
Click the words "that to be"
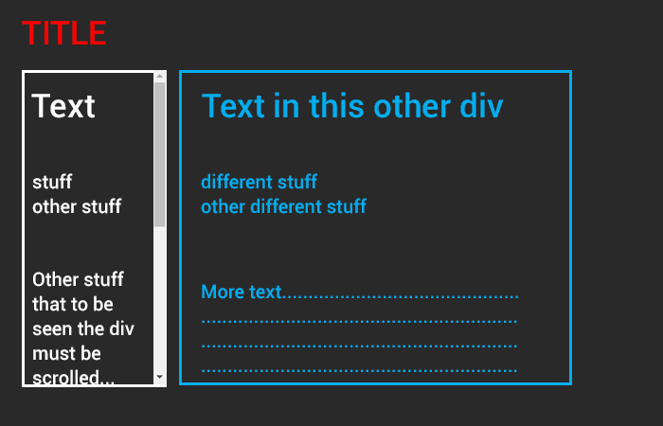tap(73, 304)
